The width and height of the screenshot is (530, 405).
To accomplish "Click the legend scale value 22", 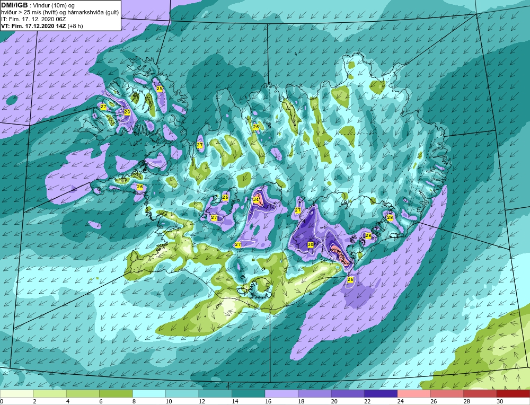I will click(x=367, y=401).
